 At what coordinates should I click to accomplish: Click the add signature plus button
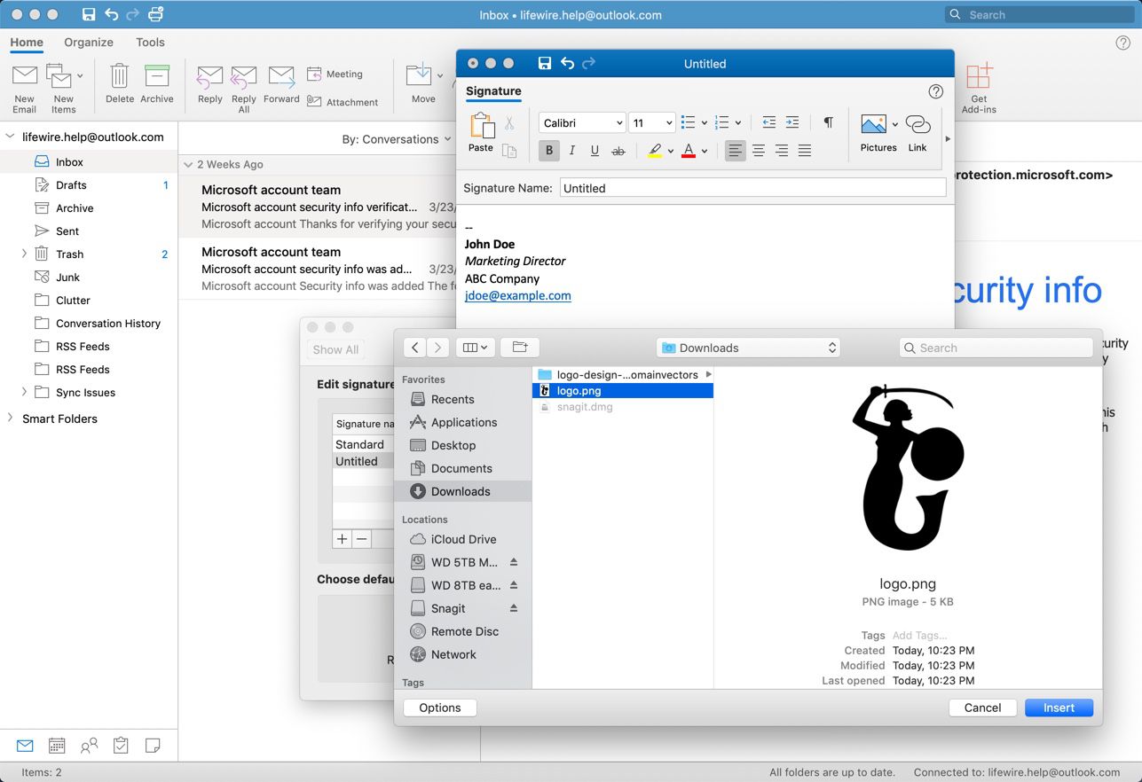coord(342,539)
